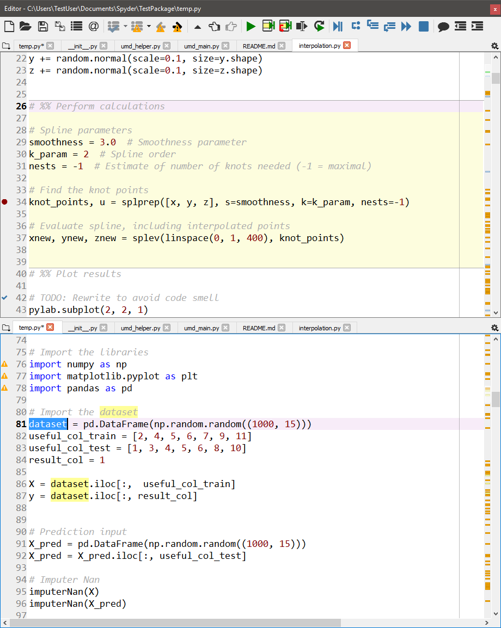Go to next cursor position
Viewport: 501px width, 628px height.
[x=231, y=27]
